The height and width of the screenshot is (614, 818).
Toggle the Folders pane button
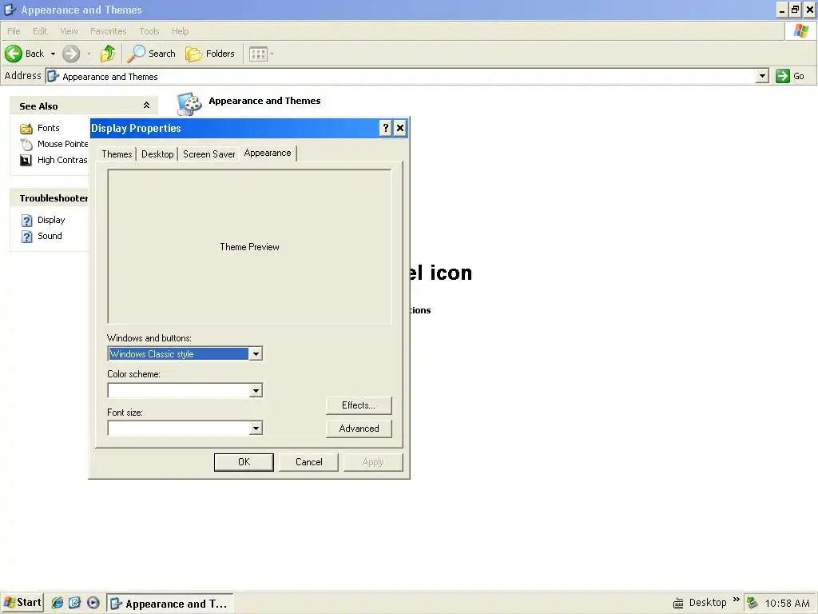[x=210, y=54]
